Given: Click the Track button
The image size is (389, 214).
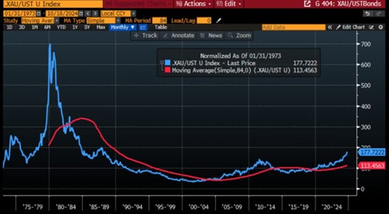Looking at the screenshot, I should pos(145,36).
